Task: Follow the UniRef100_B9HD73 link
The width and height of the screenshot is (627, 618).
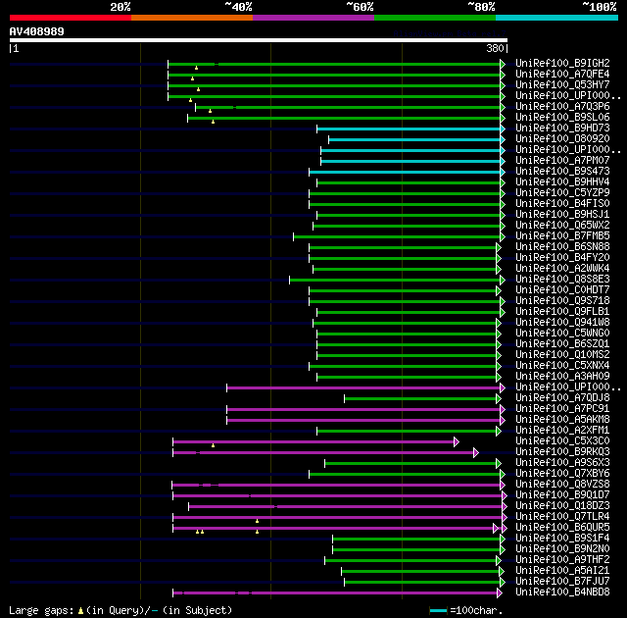Action: click(x=562, y=129)
